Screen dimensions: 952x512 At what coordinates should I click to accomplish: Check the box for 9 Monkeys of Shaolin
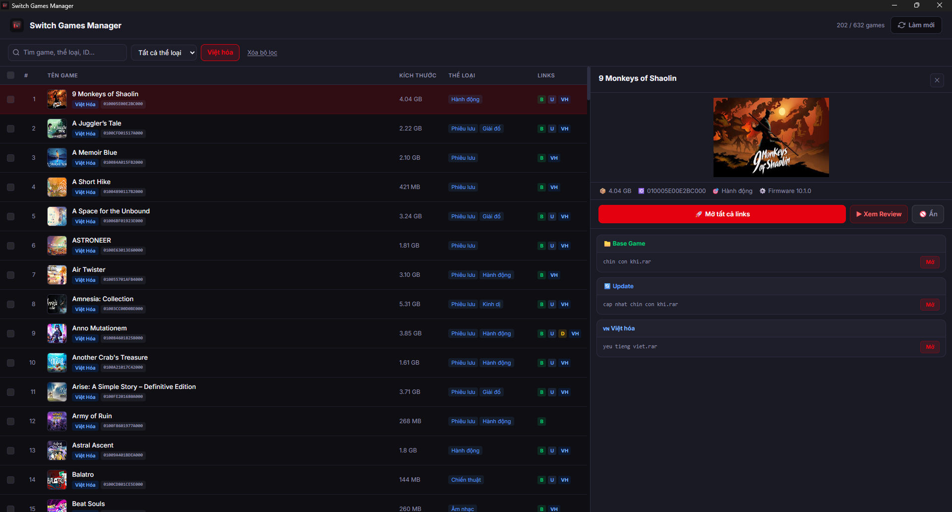pos(10,99)
